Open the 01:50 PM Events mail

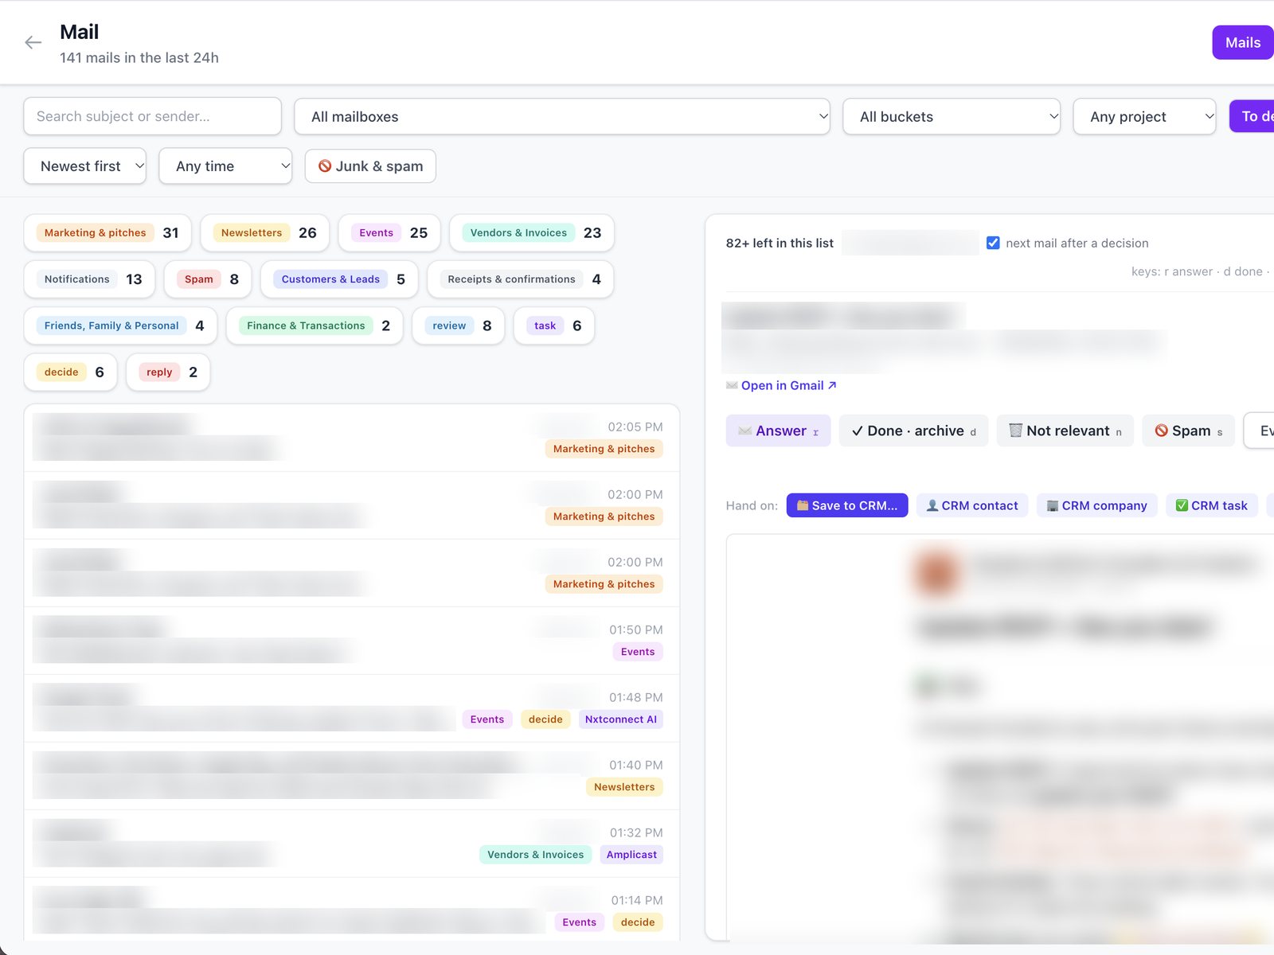tap(352, 641)
